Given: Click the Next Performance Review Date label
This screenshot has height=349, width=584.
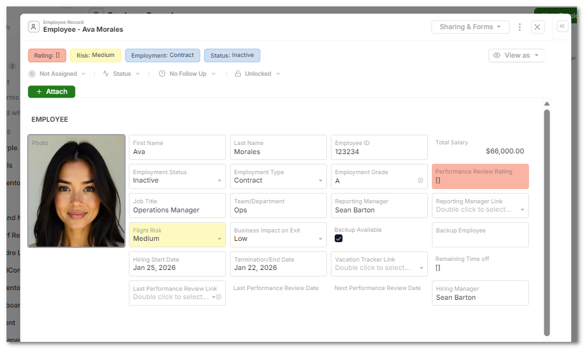Looking at the screenshot, I should pyautogui.click(x=377, y=288).
